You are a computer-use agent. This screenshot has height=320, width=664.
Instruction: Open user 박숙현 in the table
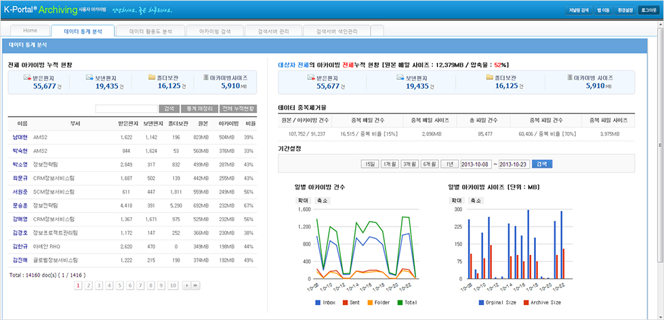pyautogui.click(x=20, y=151)
